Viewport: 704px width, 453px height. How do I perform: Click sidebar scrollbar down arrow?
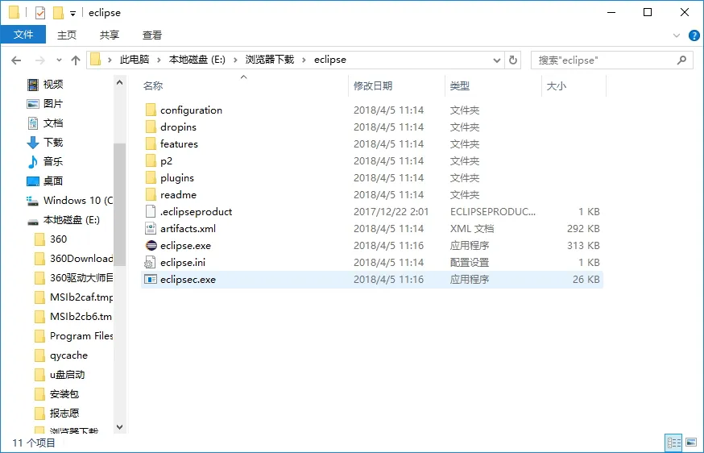coord(119,427)
